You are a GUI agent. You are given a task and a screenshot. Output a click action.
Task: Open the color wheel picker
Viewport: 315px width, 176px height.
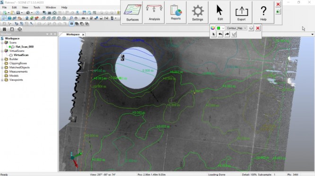coord(213,28)
